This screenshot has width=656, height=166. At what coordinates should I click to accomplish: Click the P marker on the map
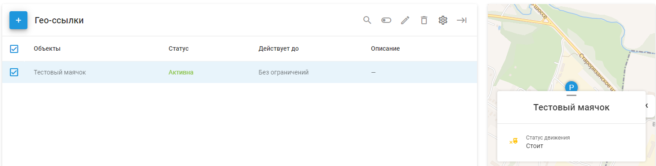(571, 86)
